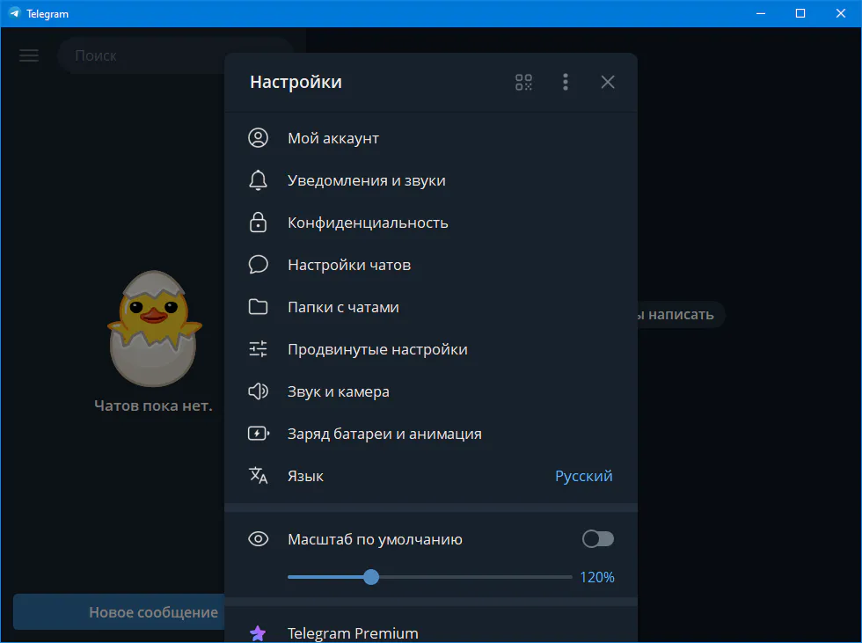The width and height of the screenshot is (862, 643).
Task: Click the Новое сообщение button
Action: (x=120, y=611)
